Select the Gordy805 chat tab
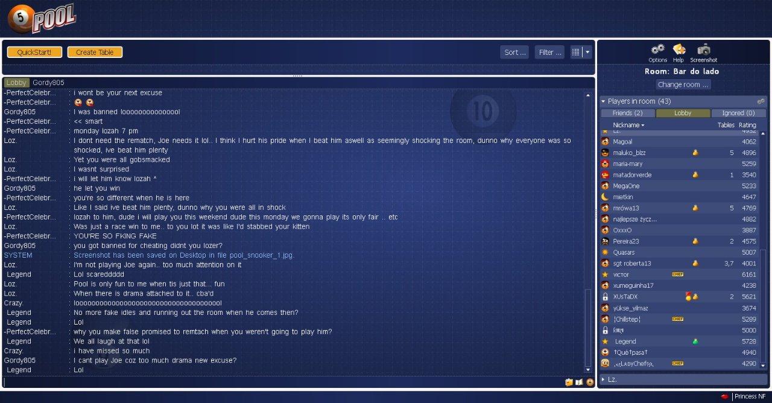The height and width of the screenshot is (403, 772). click(48, 83)
